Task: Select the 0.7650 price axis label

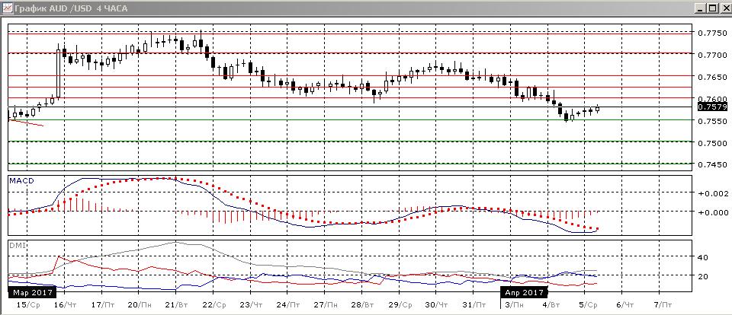Action: (712, 77)
